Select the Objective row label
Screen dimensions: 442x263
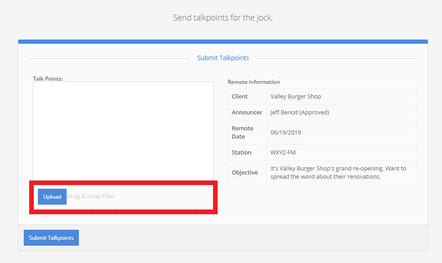point(244,173)
